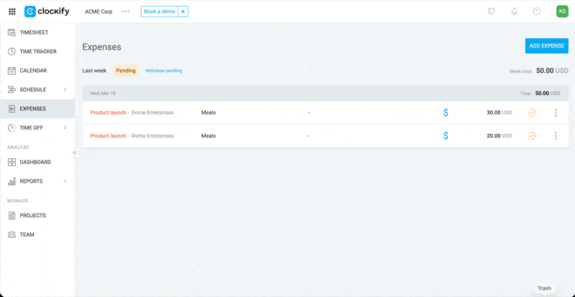Toggle billable dollar icon on 20.00 expense

coord(446,136)
